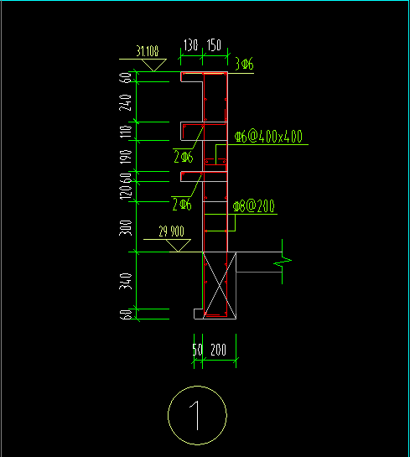Click the 240 vertical dimension text
410x457 pixels.
pos(125,102)
